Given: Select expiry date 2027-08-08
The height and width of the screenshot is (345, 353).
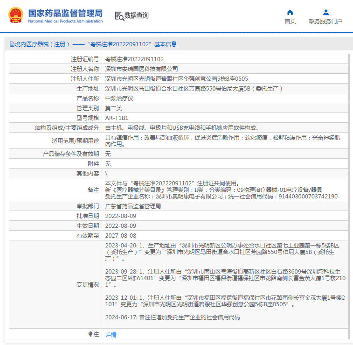Looking at the screenshot, I should (121, 235).
